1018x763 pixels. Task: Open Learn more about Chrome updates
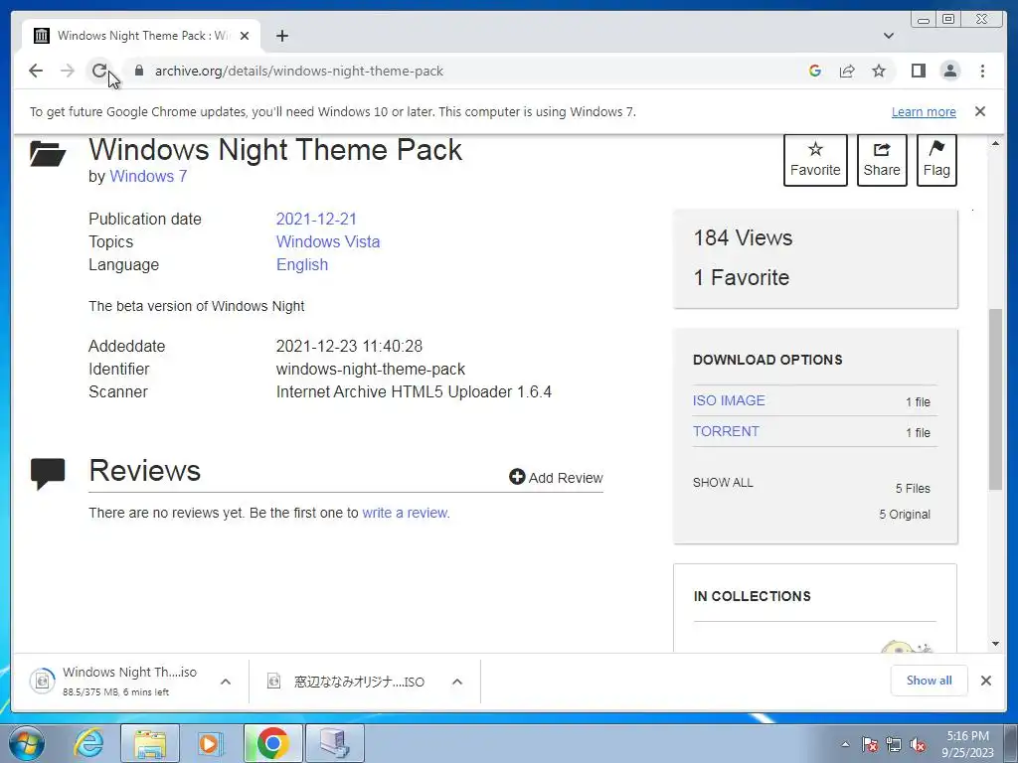[924, 111]
